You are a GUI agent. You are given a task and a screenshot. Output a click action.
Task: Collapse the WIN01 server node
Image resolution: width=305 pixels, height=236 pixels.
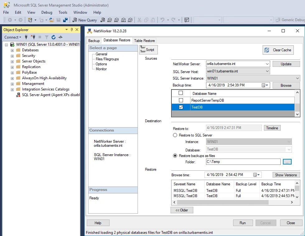click(x=7, y=45)
